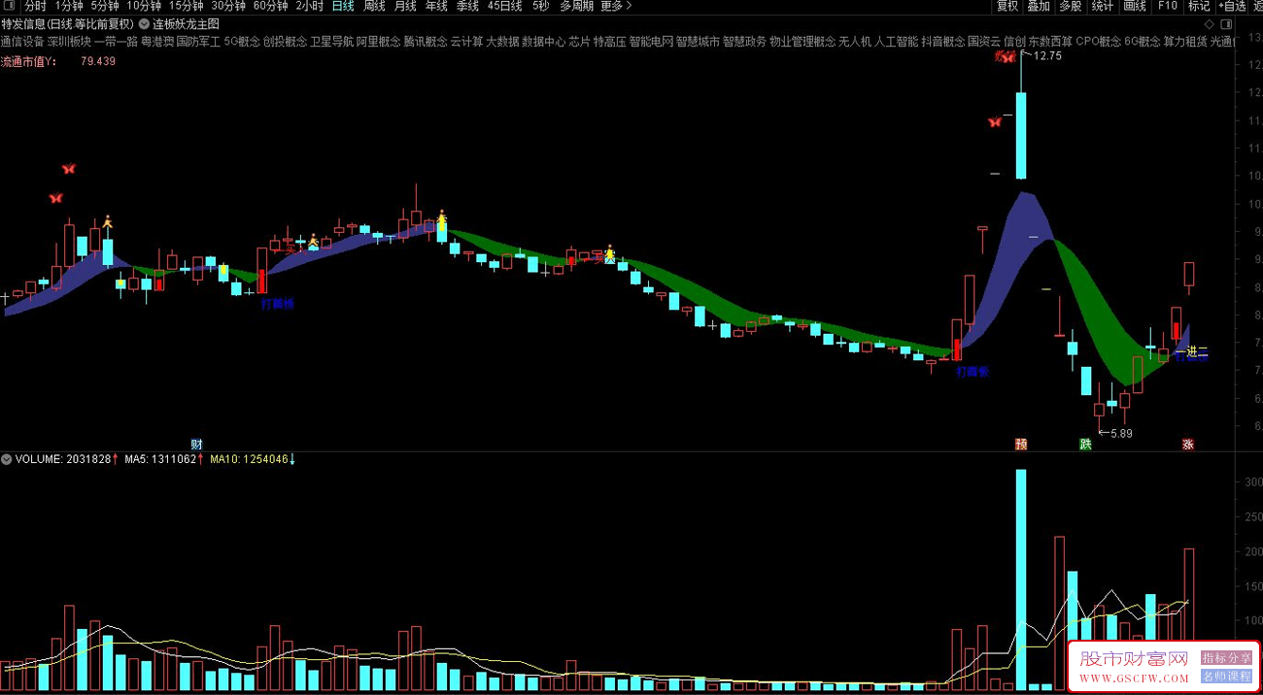
Task: Switch to the 15分钟 period tab
Action: [187, 6]
